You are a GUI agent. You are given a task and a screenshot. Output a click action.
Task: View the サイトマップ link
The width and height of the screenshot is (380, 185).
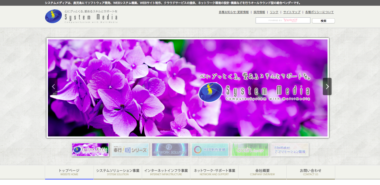pyautogui.click(x=292, y=12)
